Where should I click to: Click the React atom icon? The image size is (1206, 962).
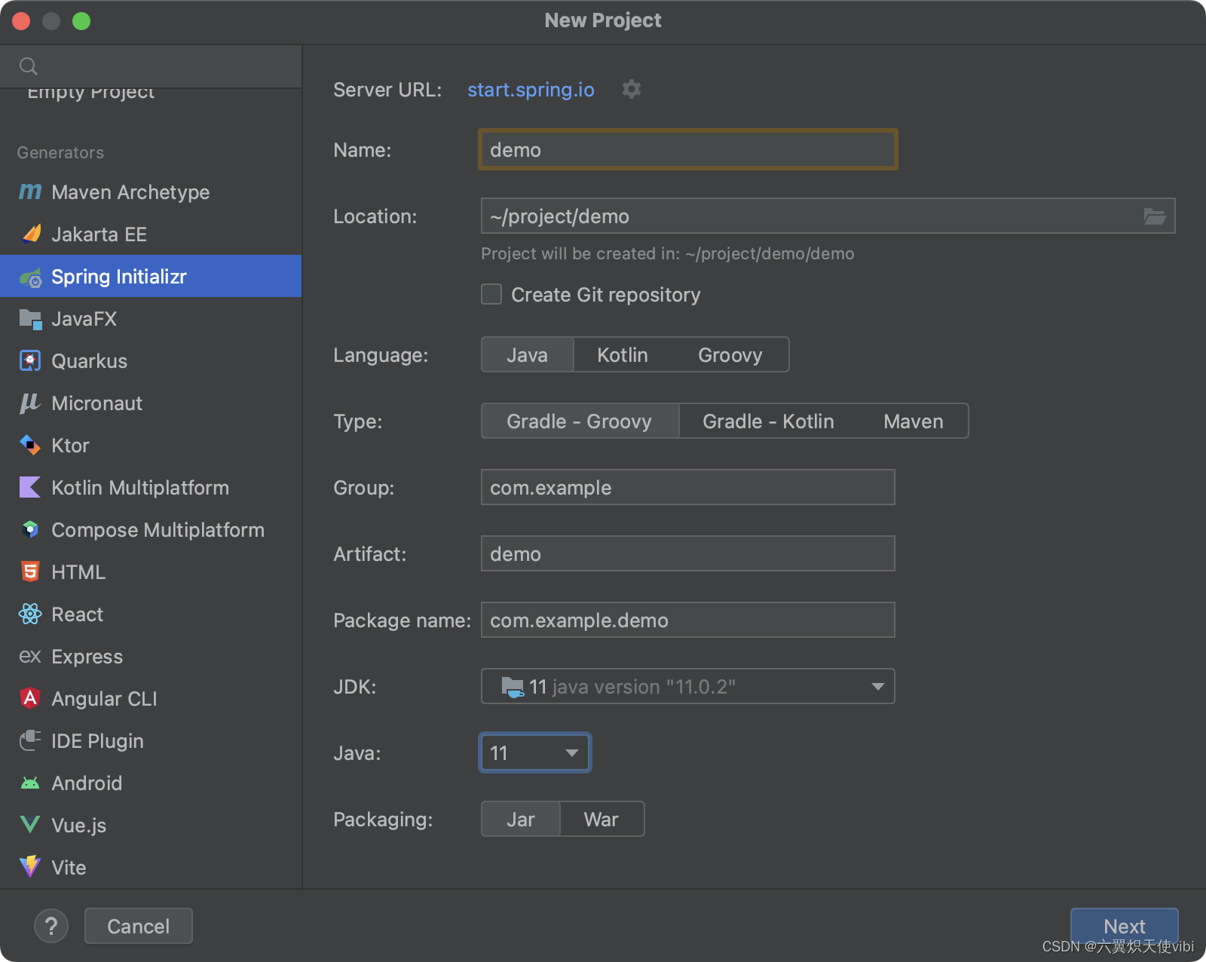(30, 614)
